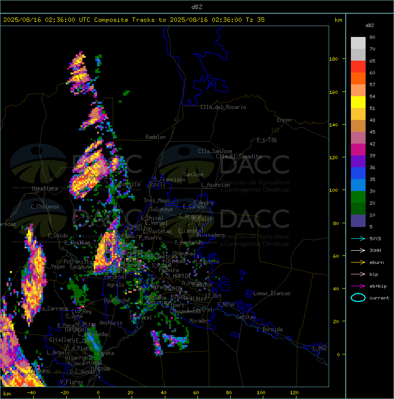Pick the orange 57-60 dBZ swatch

pyautogui.click(x=358, y=78)
